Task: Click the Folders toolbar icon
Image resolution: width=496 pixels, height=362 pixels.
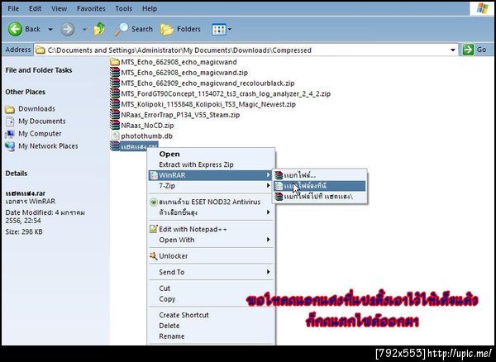Action: (x=167, y=30)
